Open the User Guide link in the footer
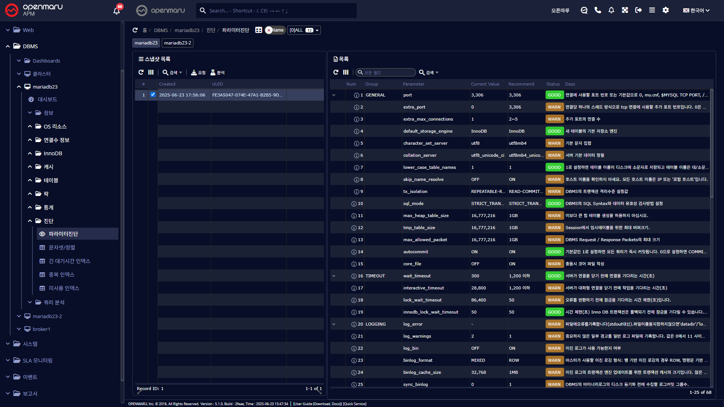 click(x=318, y=404)
